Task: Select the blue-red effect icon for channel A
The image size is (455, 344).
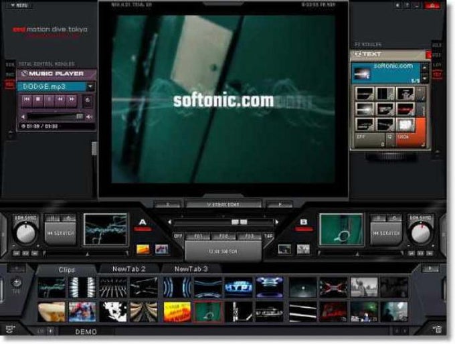Action: coord(161,250)
